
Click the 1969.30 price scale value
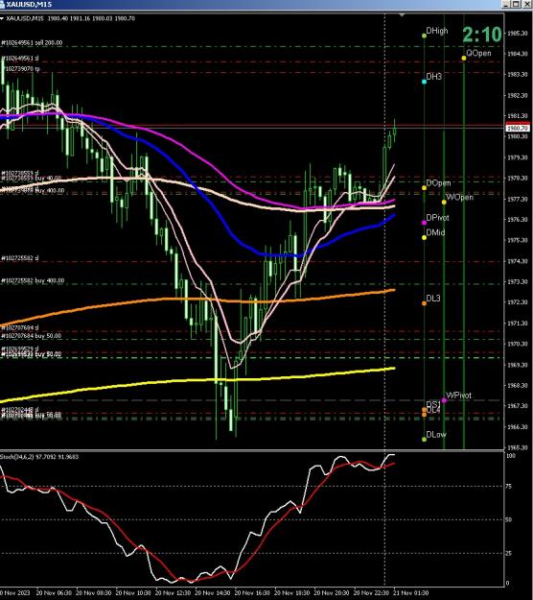(x=518, y=365)
